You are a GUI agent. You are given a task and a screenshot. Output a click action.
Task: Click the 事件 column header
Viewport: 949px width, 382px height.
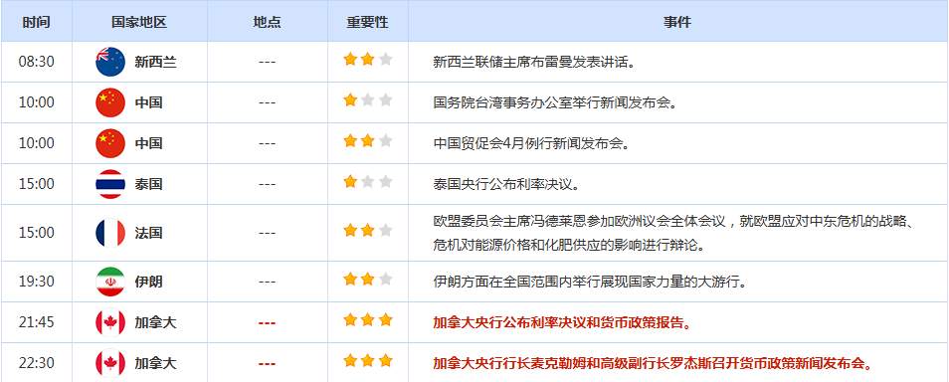(676, 23)
